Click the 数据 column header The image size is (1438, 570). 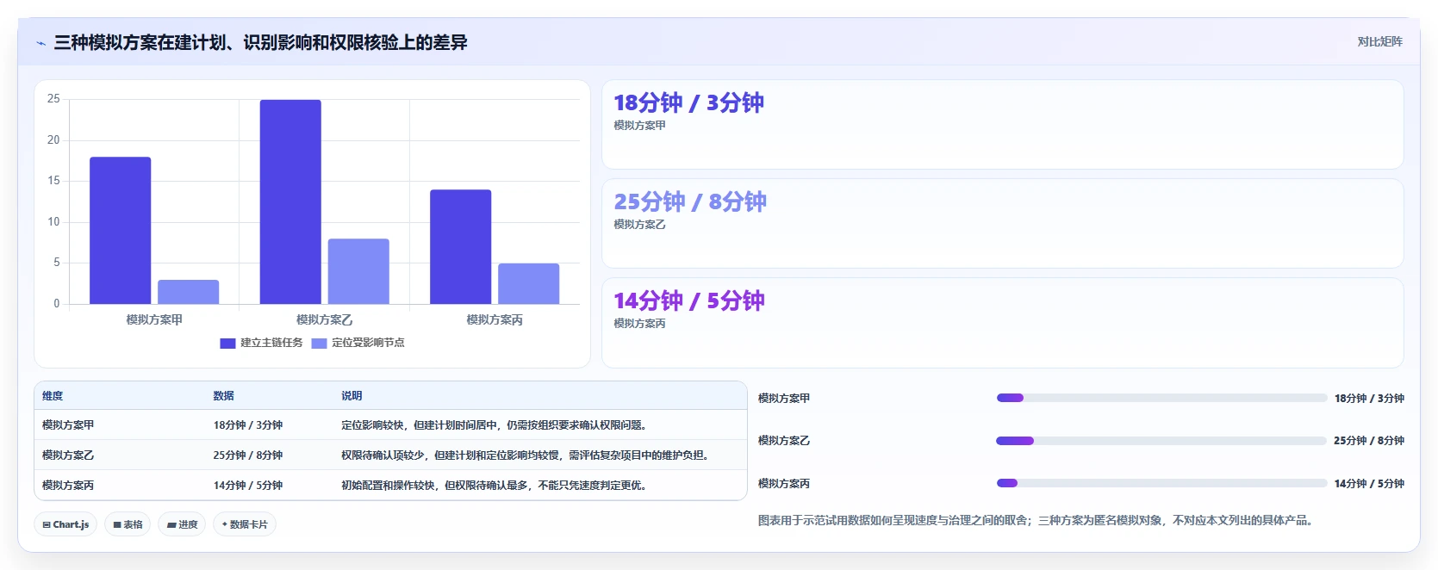pos(224,396)
